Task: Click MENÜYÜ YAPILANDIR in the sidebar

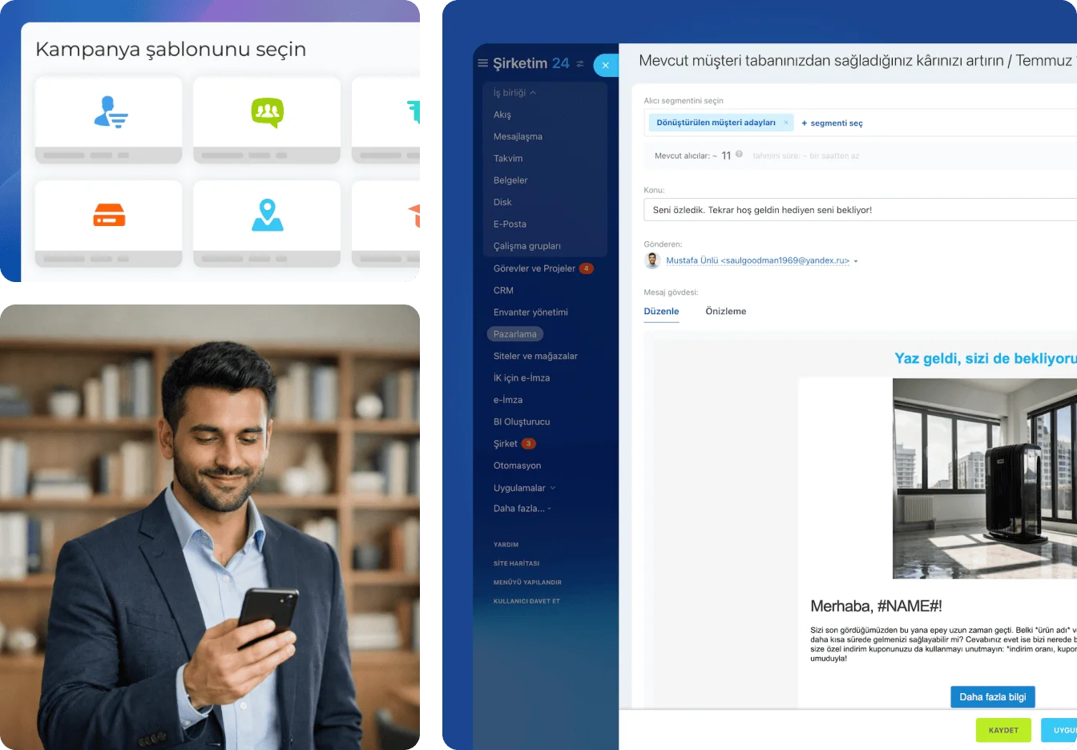Action: pos(527,583)
